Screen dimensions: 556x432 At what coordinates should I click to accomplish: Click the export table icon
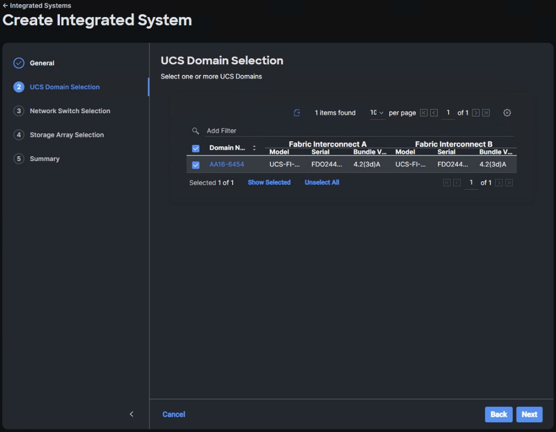pos(297,113)
